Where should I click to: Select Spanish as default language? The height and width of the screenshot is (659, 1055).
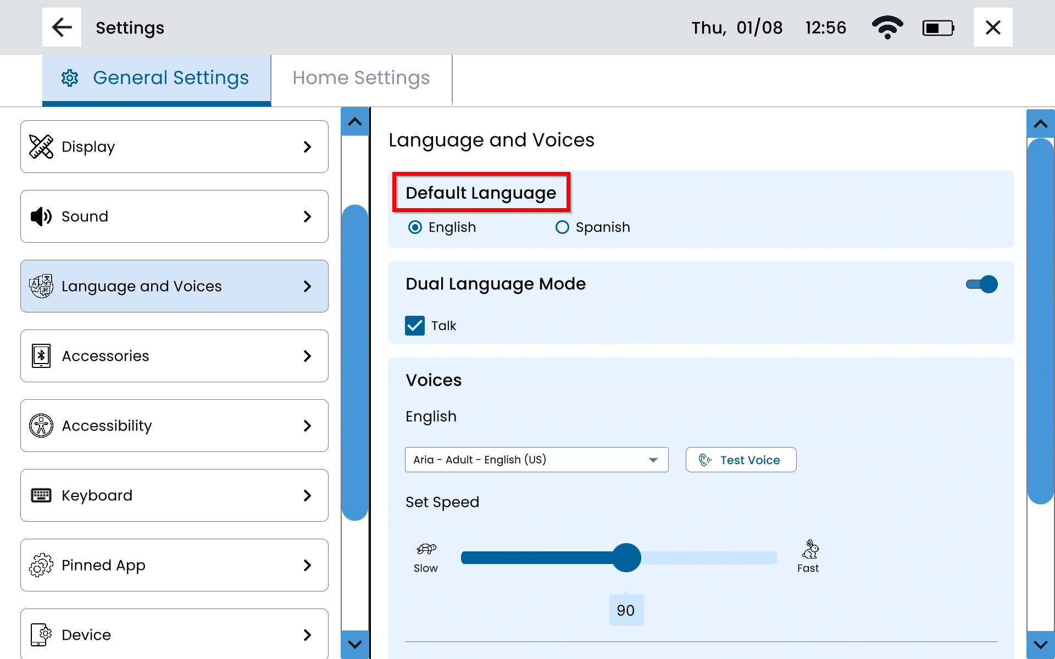pyautogui.click(x=562, y=227)
